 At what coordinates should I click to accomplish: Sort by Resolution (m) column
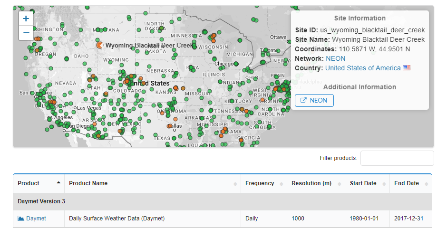click(316, 183)
